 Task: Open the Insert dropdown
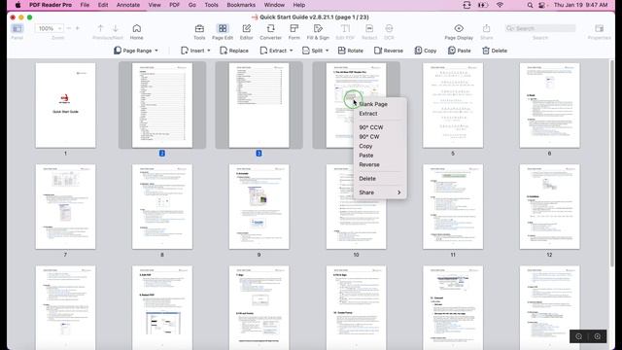click(x=195, y=51)
